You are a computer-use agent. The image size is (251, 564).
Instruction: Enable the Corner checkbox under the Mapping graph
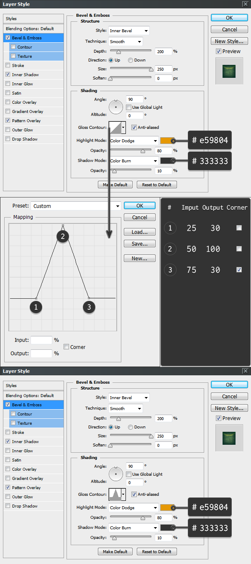click(x=67, y=347)
